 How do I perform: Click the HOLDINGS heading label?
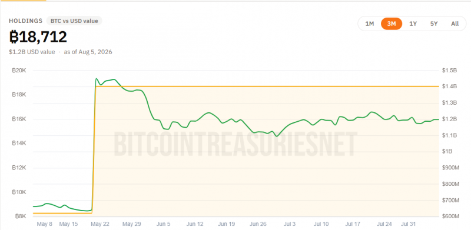[25, 21]
